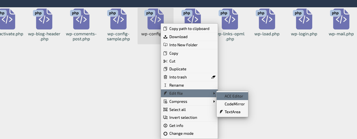This screenshot has width=357, height=139.
Task: Click the wp-config-sample.php file icon
Action: coord(118,19)
